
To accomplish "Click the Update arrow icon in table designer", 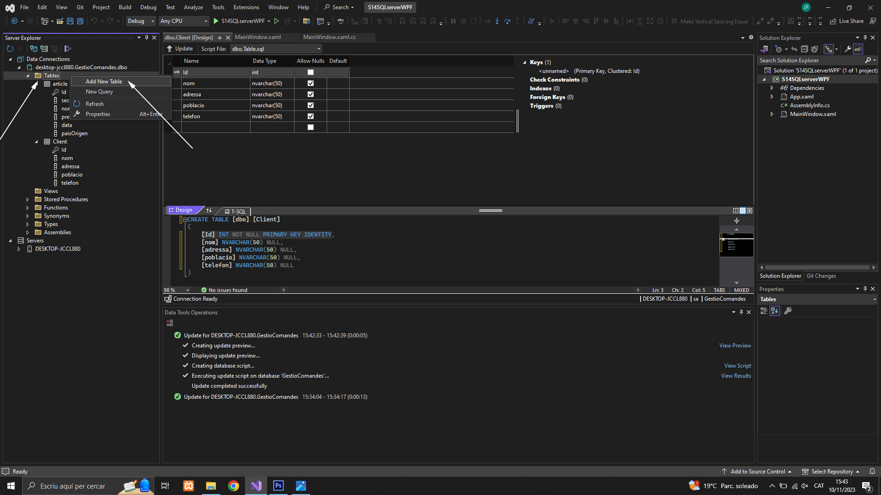I will click(170, 49).
